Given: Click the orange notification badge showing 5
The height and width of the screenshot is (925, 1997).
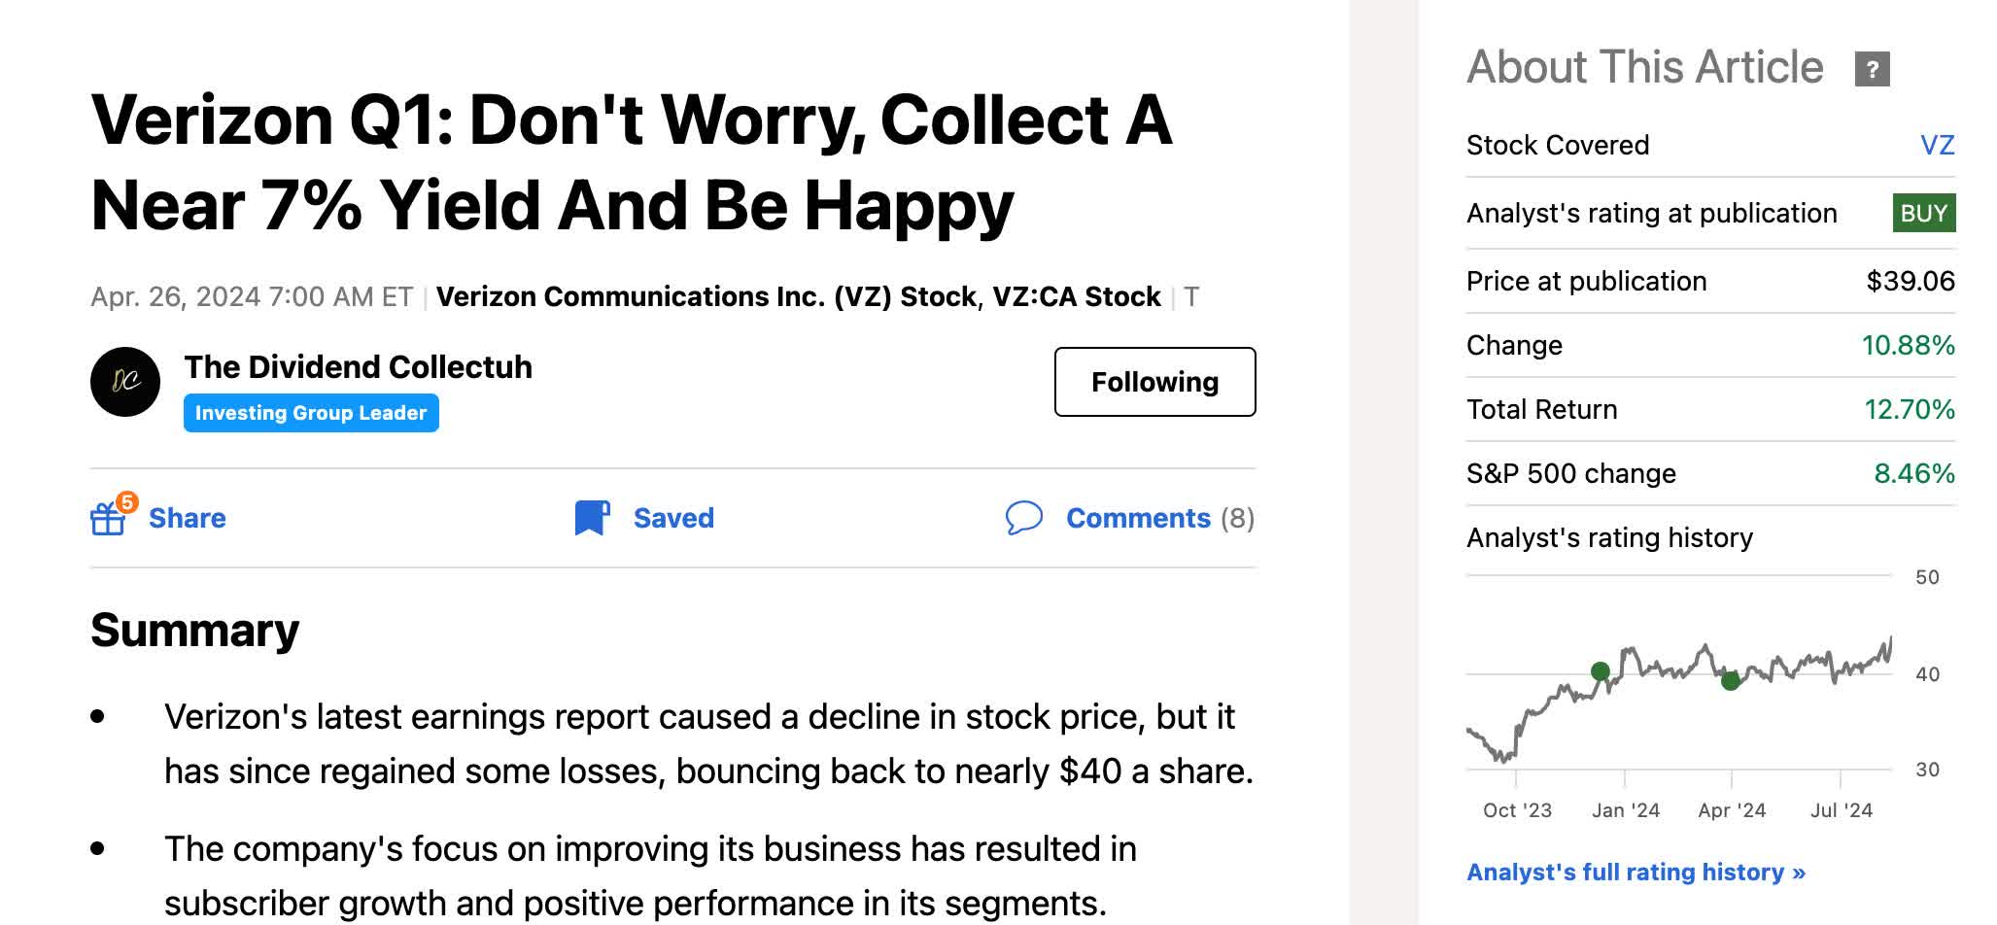Looking at the screenshot, I should click(x=126, y=502).
